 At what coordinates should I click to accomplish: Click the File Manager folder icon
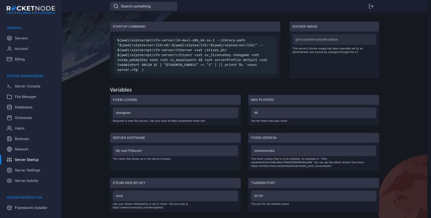[9, 97]
